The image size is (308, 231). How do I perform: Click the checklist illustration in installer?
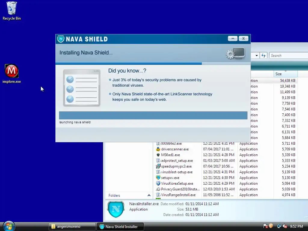pos(82,88)
